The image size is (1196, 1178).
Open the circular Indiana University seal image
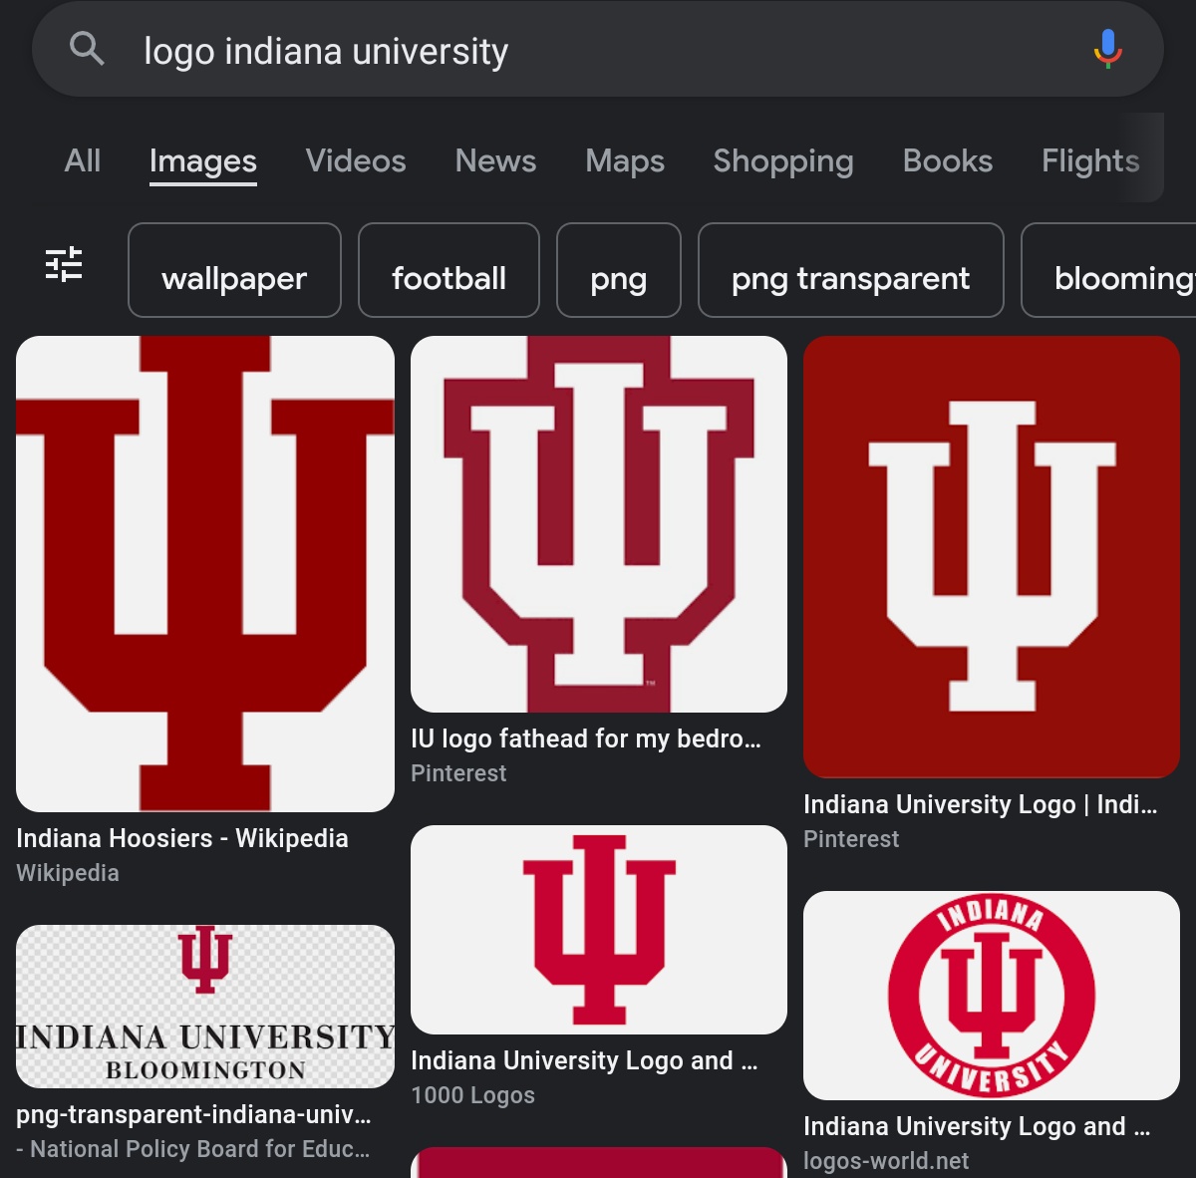point(992,996)
